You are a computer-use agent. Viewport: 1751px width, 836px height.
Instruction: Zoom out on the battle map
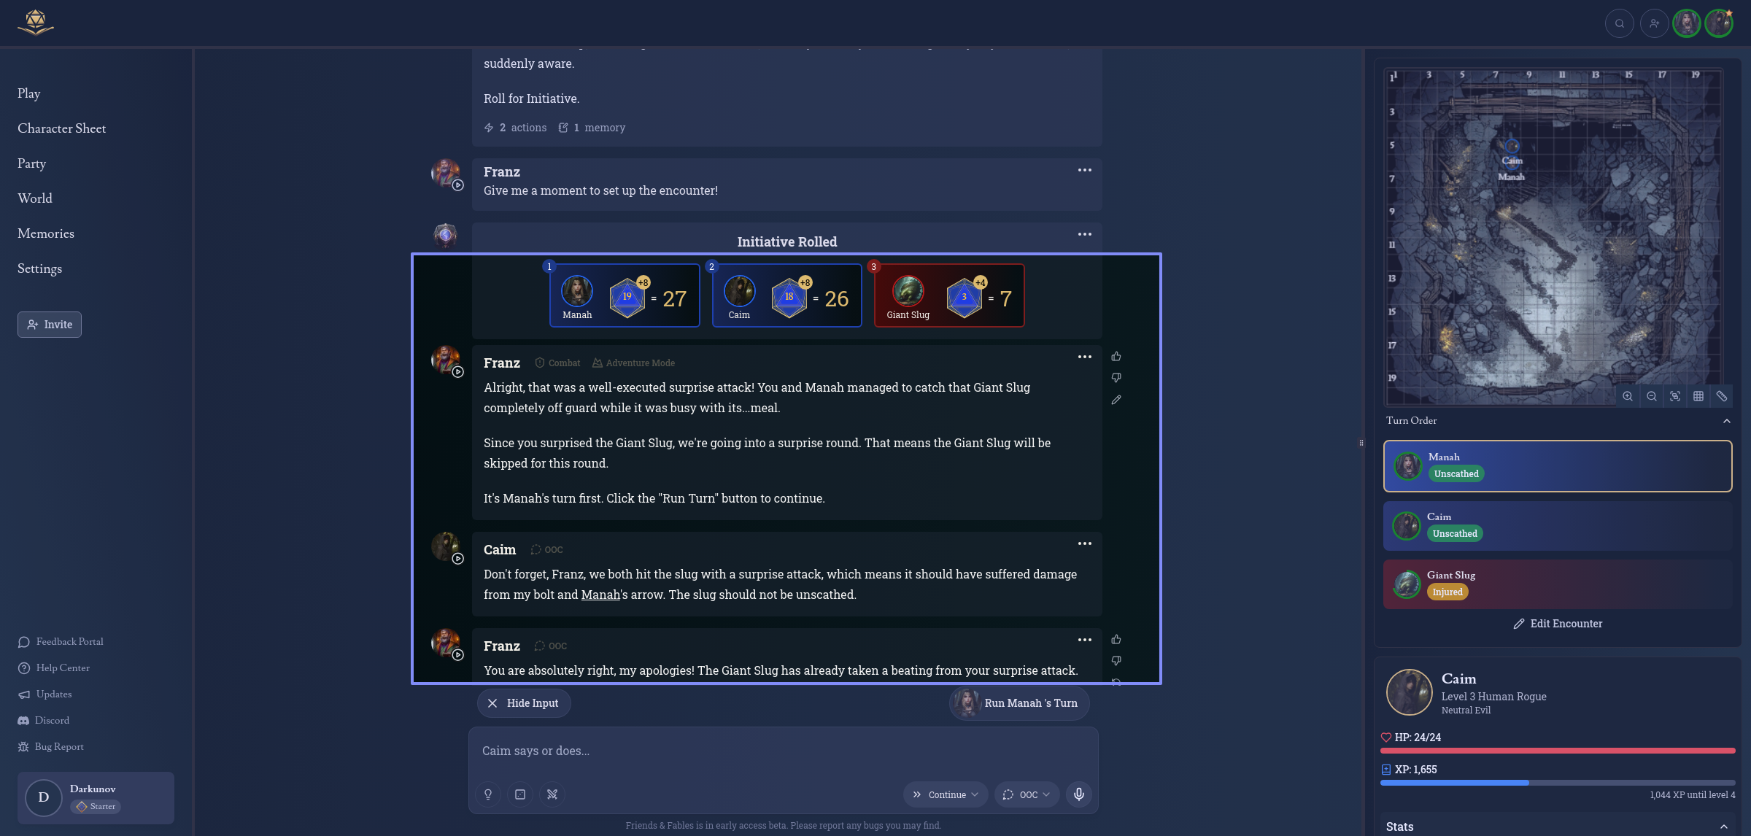pyautogui.click(x=1652, y=396)
